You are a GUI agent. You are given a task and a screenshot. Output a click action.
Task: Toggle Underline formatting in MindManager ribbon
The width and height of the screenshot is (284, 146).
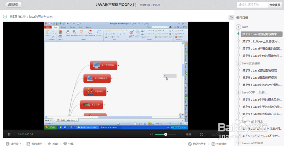tap(120, 34)
